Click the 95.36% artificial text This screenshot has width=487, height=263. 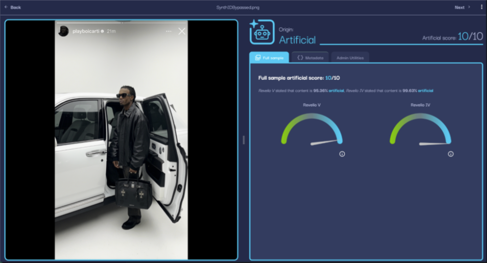click(329, 91)
